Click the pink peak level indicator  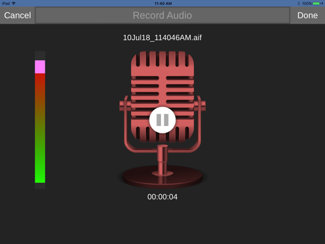pyautogui.click(x=40, y=67)
